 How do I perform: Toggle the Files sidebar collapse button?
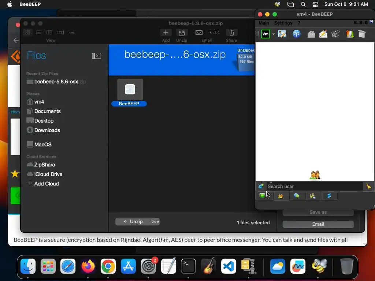96,56
